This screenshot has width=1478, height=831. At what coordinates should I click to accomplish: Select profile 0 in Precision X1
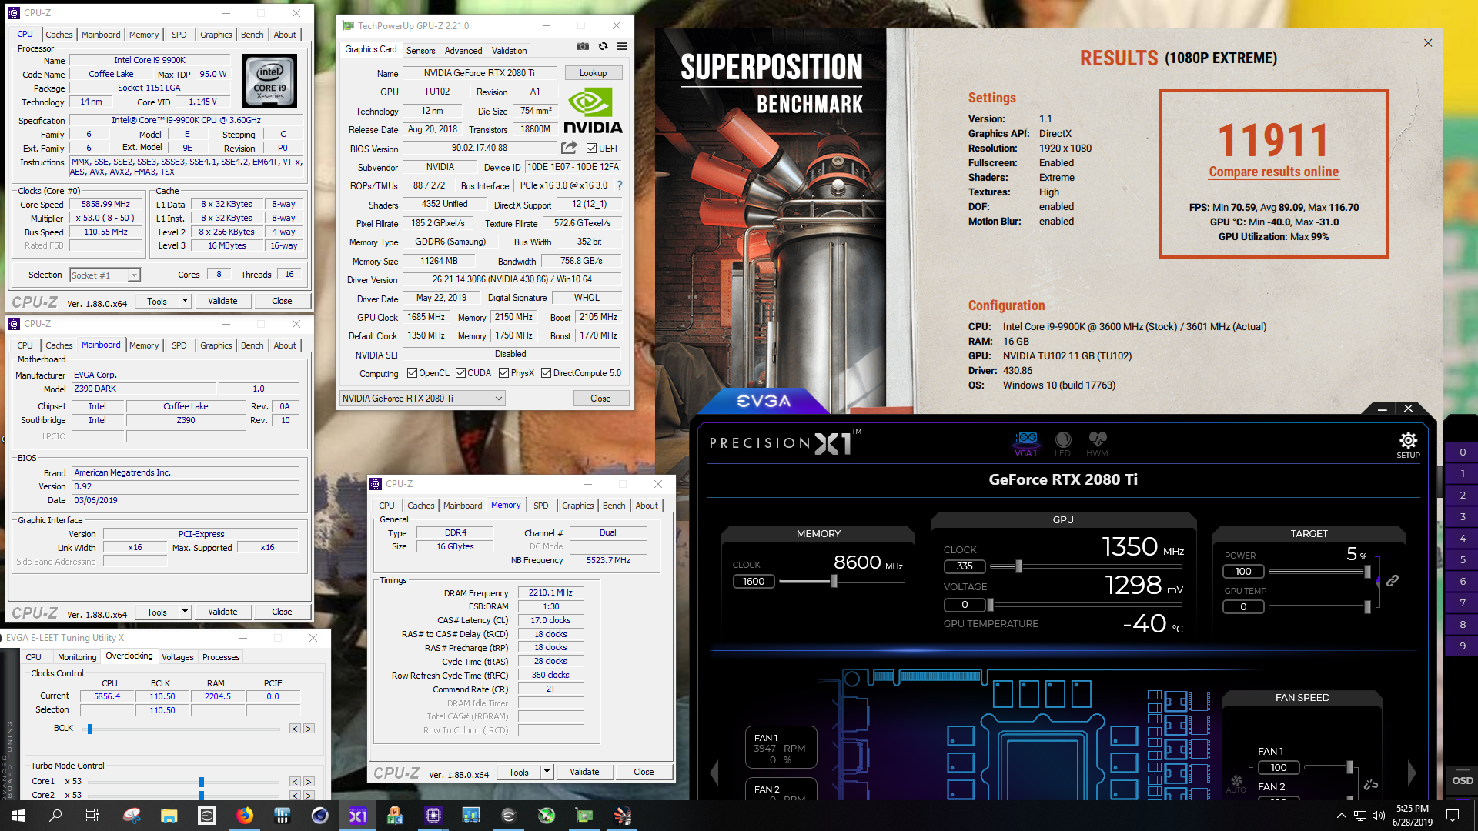point(1463,452)
